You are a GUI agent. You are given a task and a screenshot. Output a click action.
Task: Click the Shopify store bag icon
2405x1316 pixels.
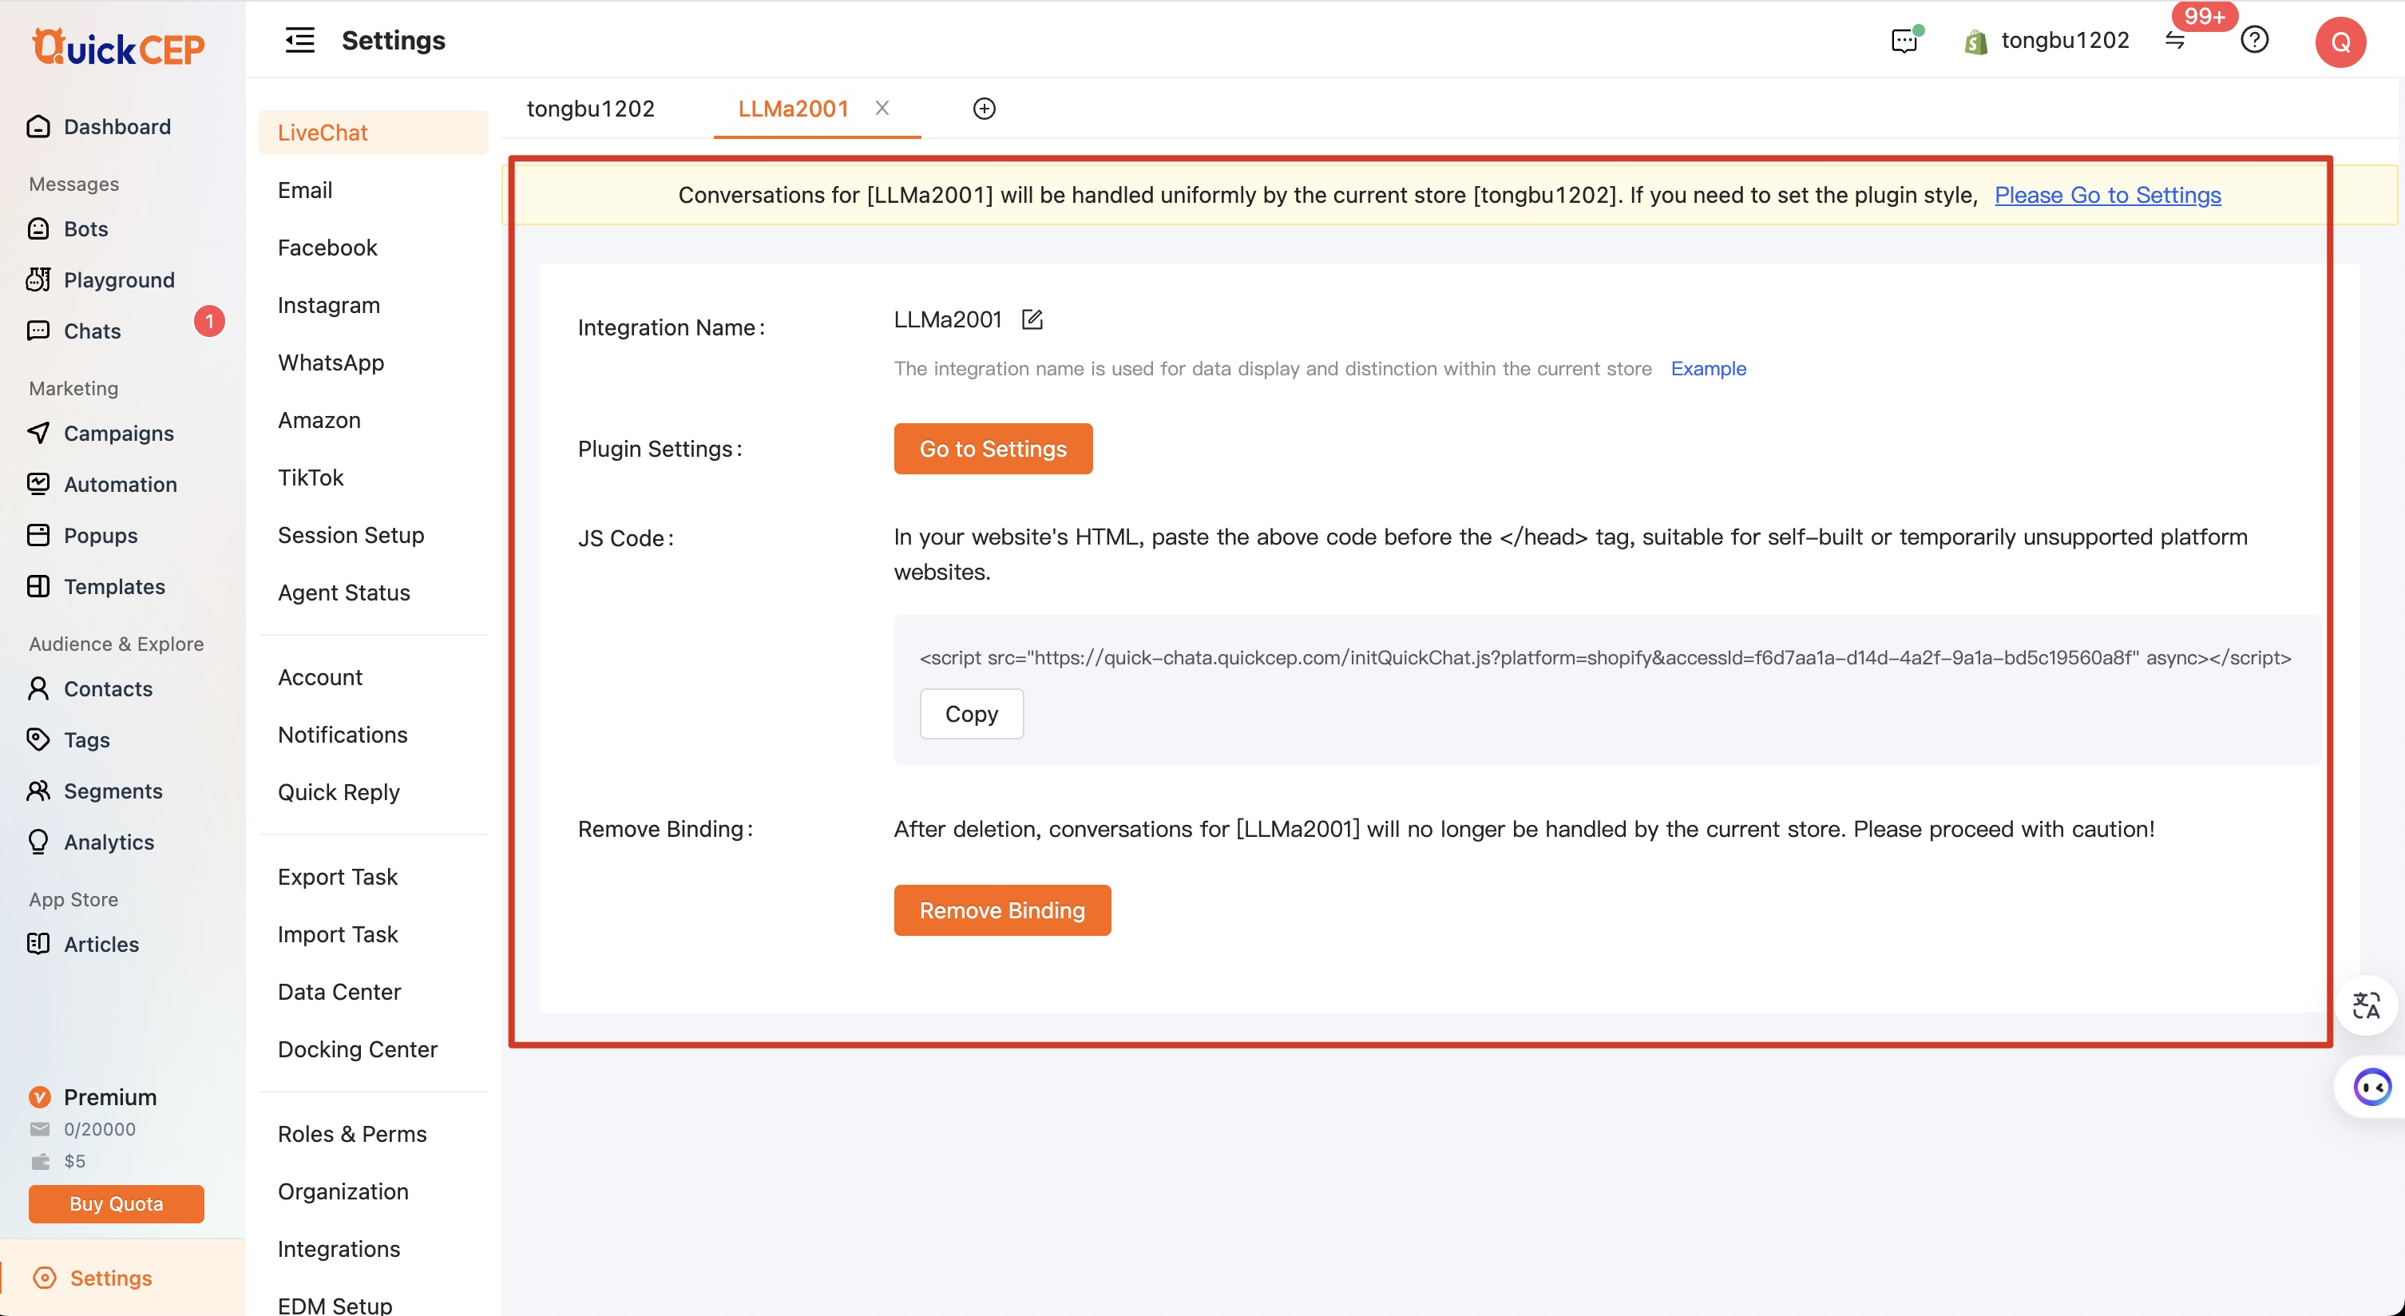pos(1975,41)
